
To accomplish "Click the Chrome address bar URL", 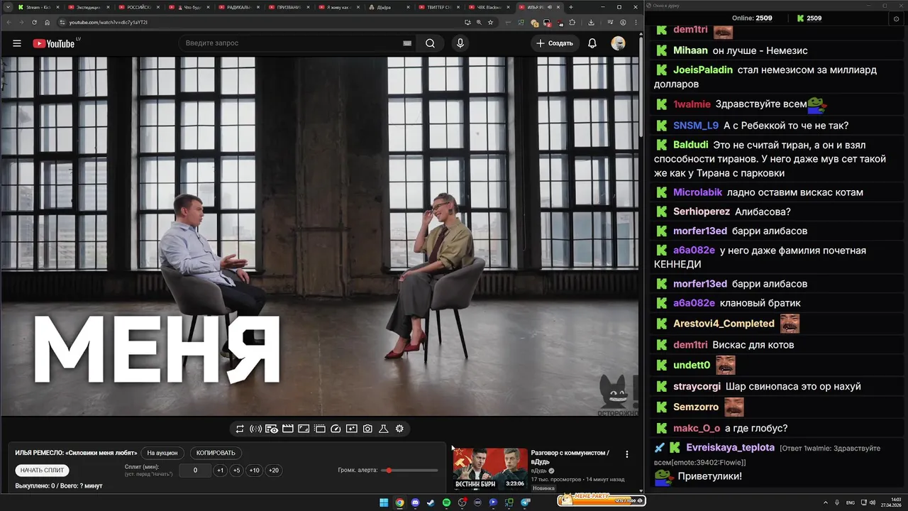I will pos(109,22).
